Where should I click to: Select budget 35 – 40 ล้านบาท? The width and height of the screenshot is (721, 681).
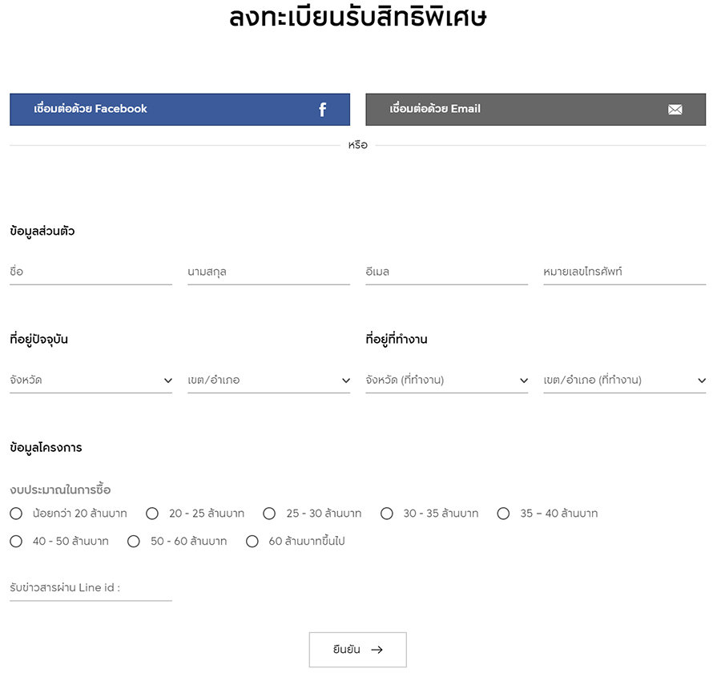(x=503, y=514)
